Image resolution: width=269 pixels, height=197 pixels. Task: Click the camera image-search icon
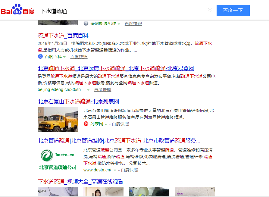tap(210, 11)
